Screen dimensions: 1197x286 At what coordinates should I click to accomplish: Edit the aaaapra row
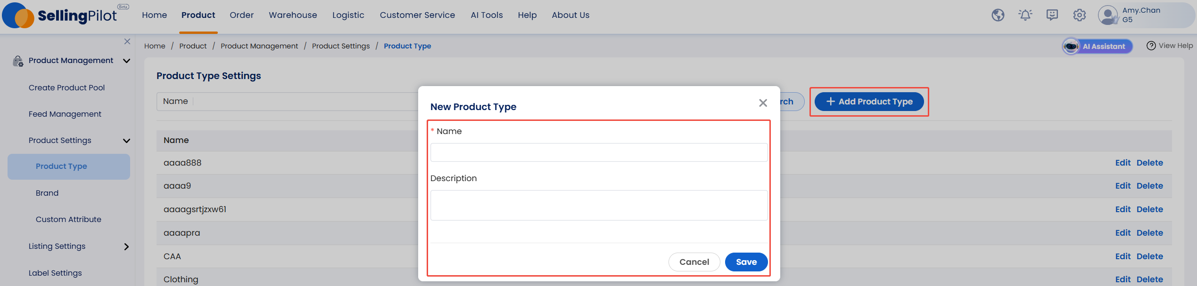coord(1123,233)
